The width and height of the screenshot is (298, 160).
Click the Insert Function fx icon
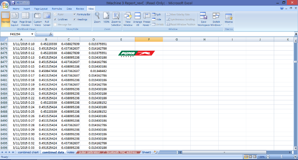pos(51,34)
